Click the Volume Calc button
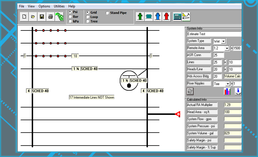This screenshot has height=157, width=258. coord(233,76)
